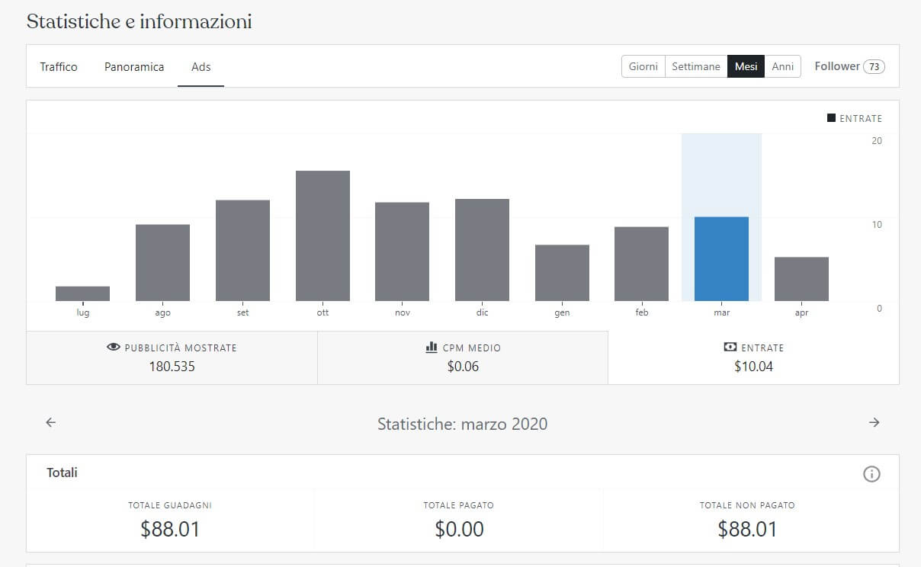Select the Pubblicità Mostrate stat panel
921x567 pixels.
[172, 357]
